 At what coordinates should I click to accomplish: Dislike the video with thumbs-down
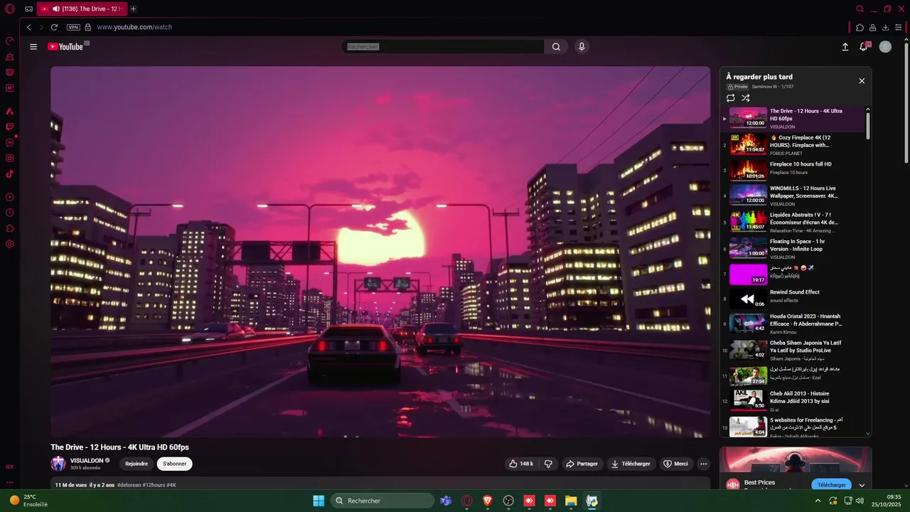[x=548, y=464]
